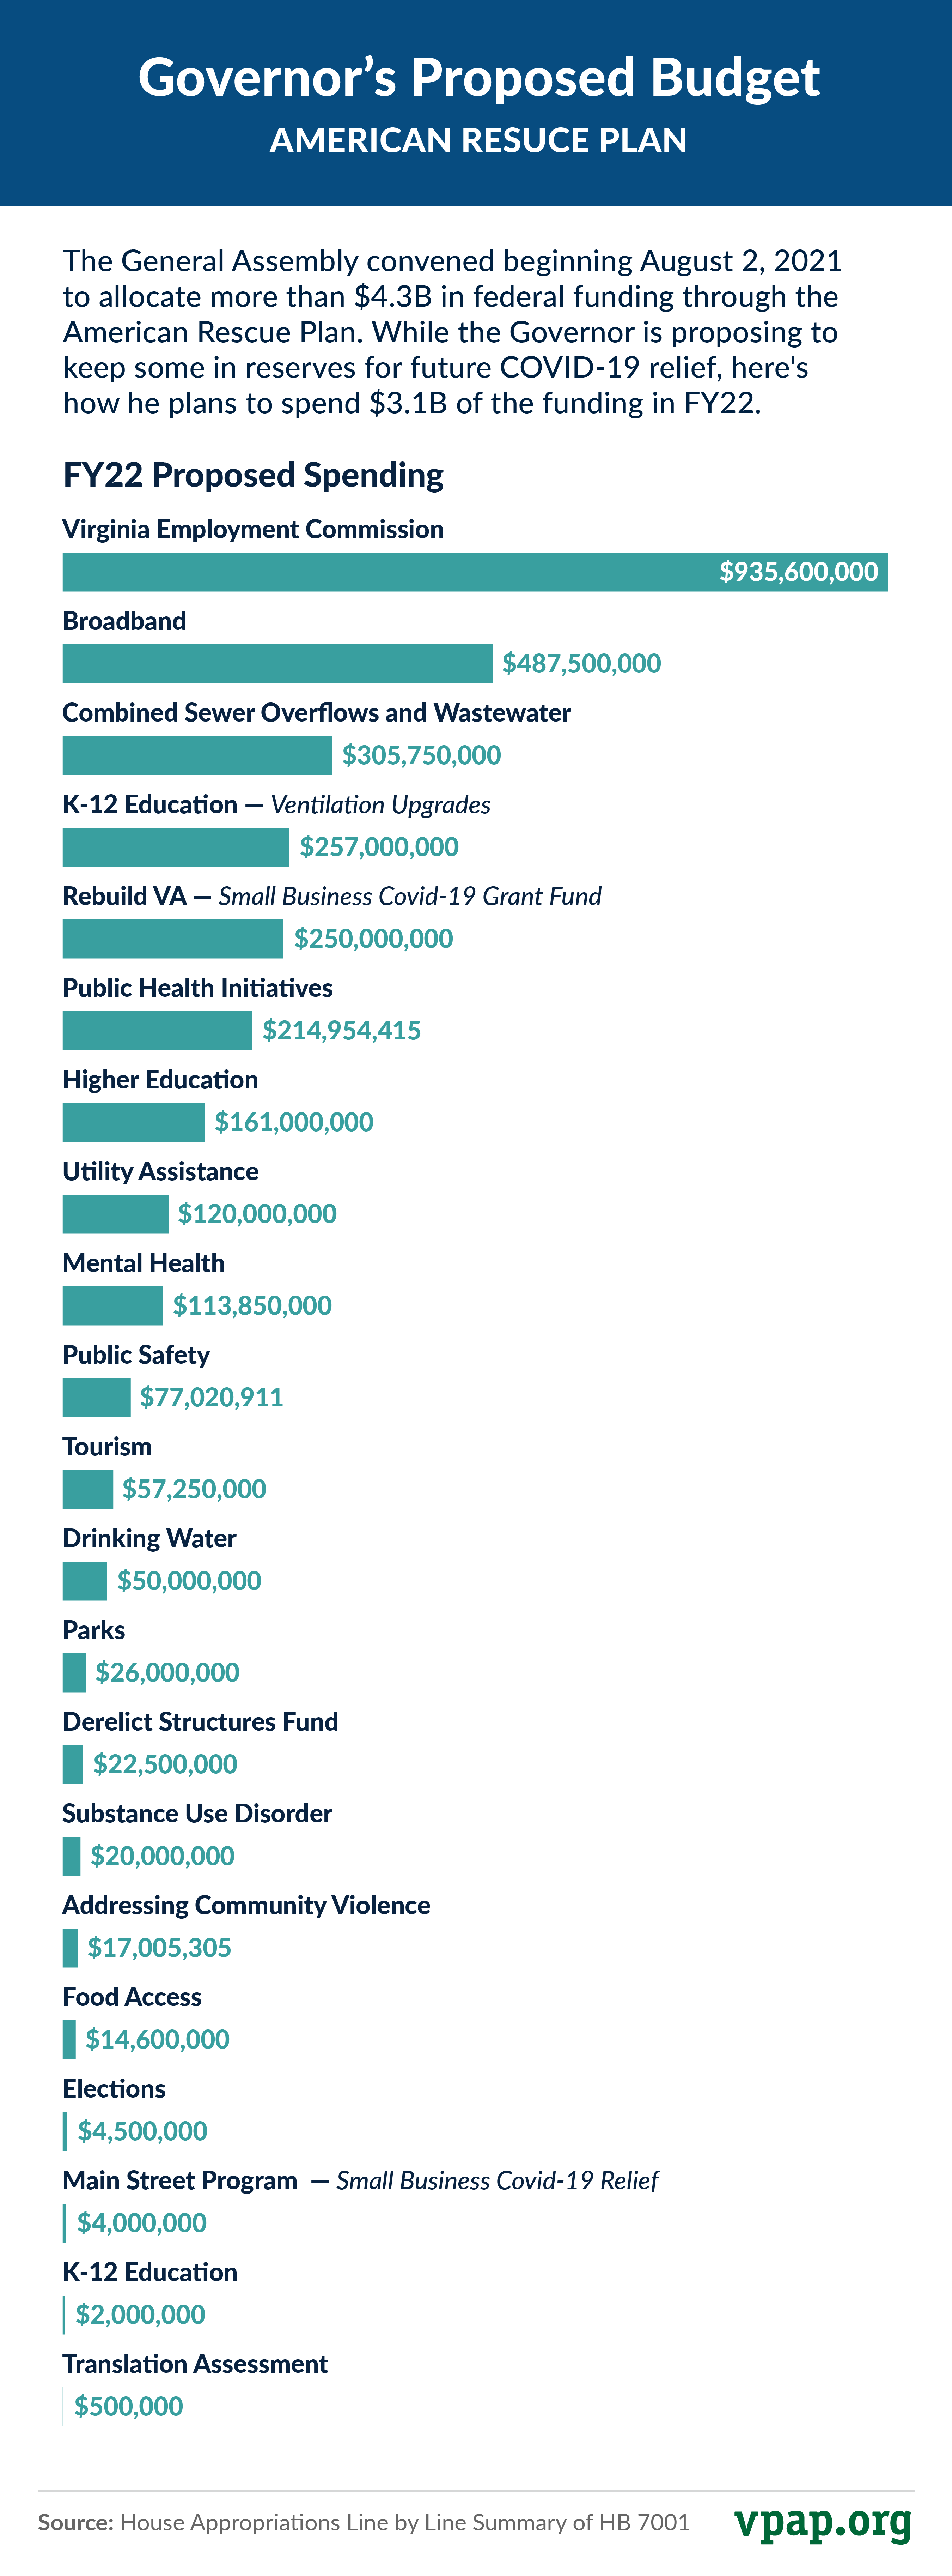Click the Public Health Initiatives label
Screen dimensions: 952x2576
tap(197, 988)
